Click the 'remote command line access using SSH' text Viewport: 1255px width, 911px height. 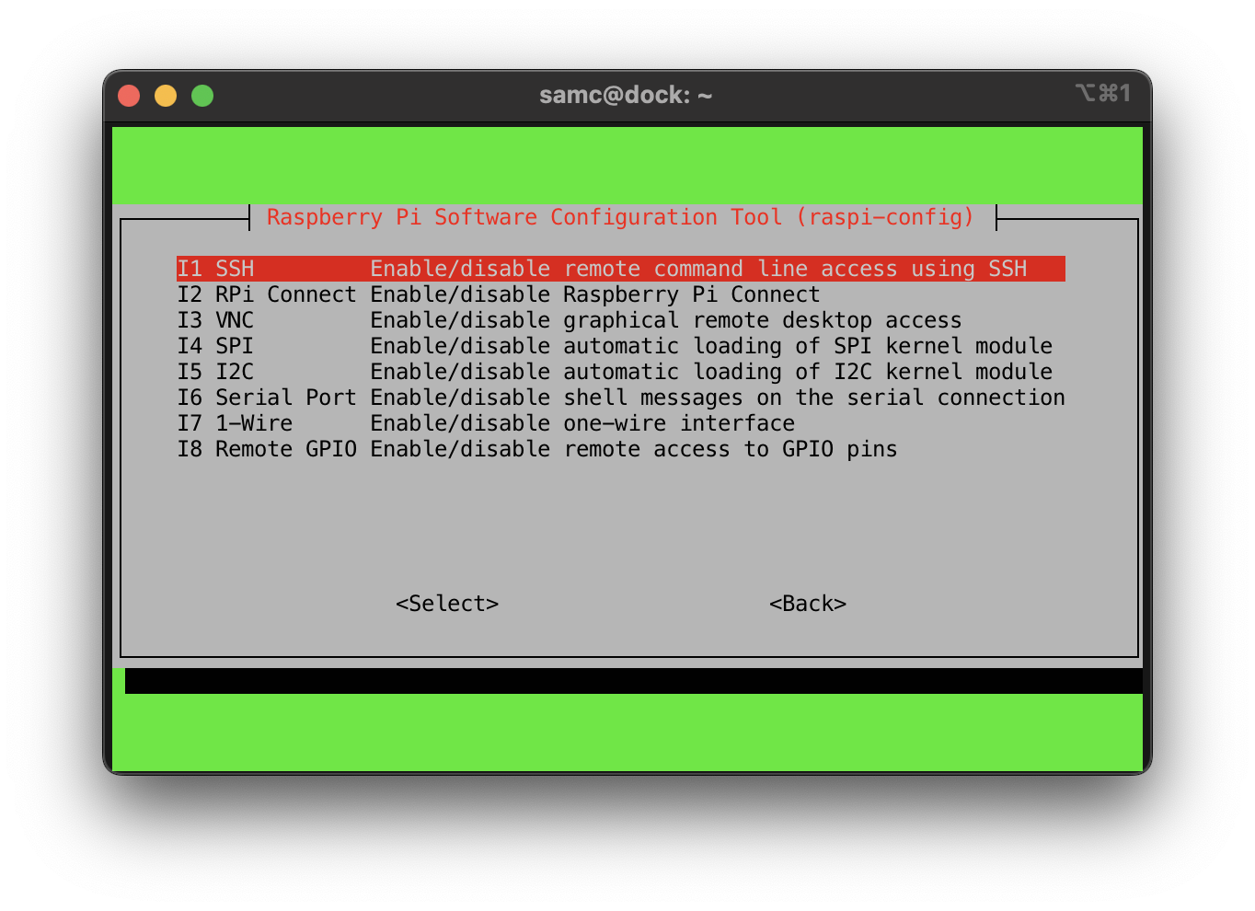(796, 269)
